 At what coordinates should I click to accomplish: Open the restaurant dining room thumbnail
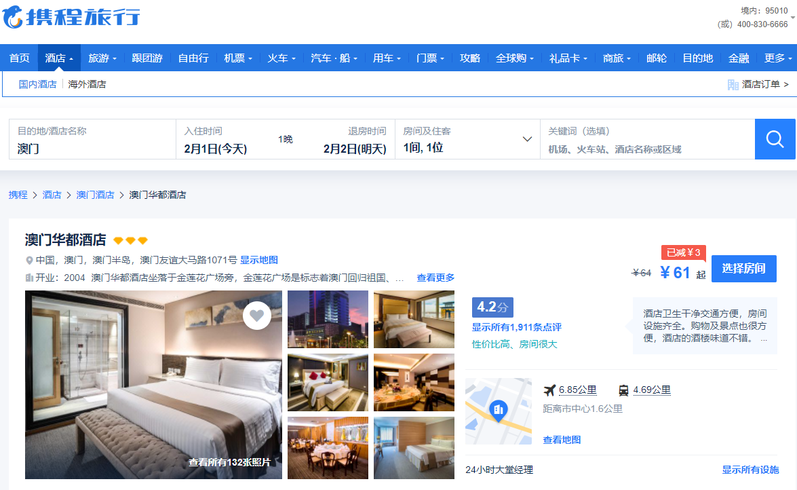pyautogui.click(x=328, y=448)
